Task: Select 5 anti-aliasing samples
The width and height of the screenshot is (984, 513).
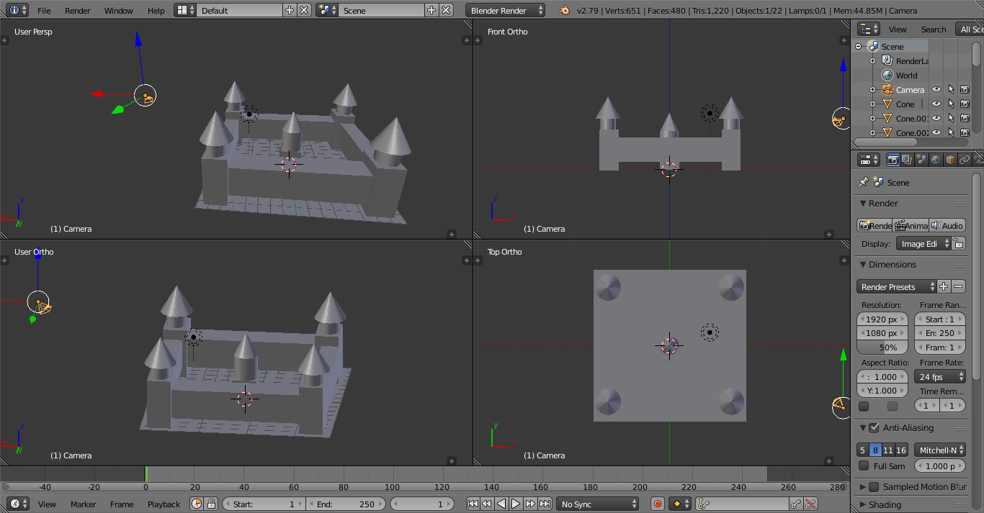Action: pos(862,450)
